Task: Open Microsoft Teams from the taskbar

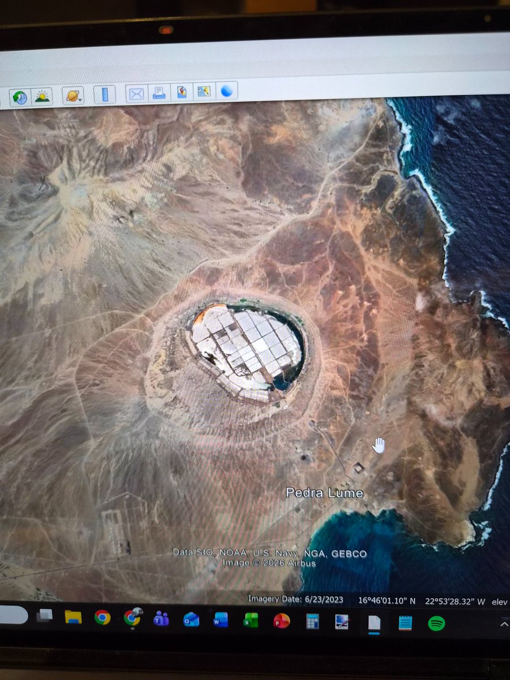Action: click(x=161, y=619)
